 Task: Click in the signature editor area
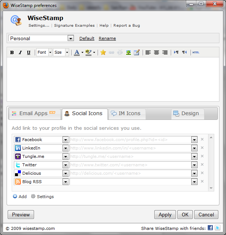[x=113, y=79]
